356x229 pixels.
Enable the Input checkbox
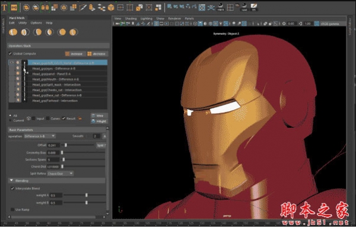(34, 118)
